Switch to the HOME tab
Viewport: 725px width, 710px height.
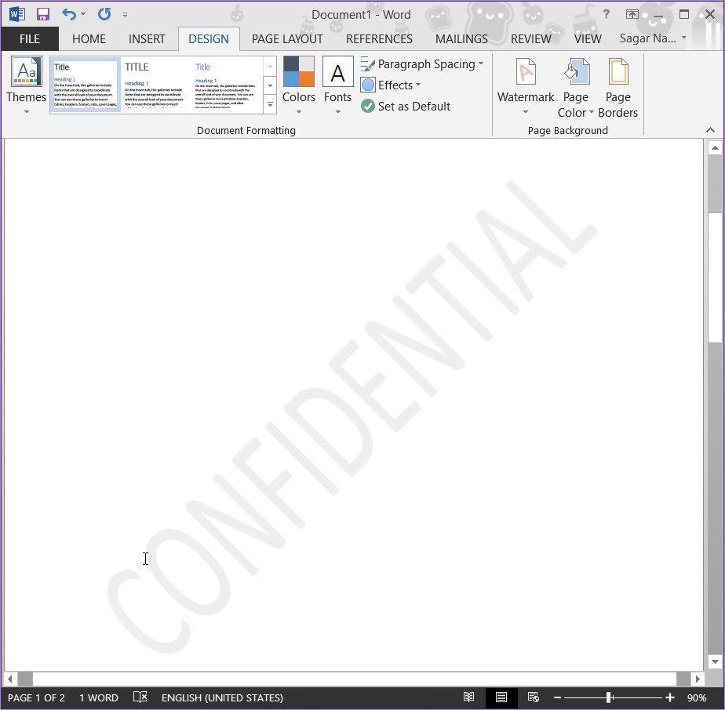[x=89, y=39]
